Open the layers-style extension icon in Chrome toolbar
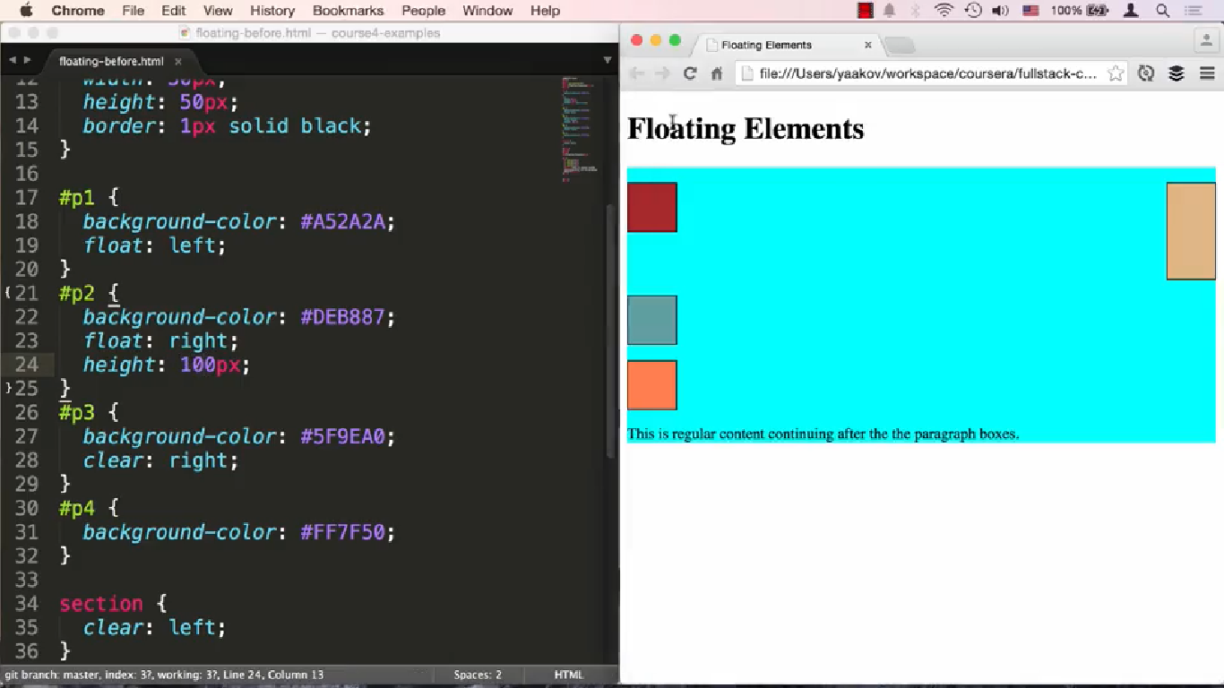 coord(1176,73)
